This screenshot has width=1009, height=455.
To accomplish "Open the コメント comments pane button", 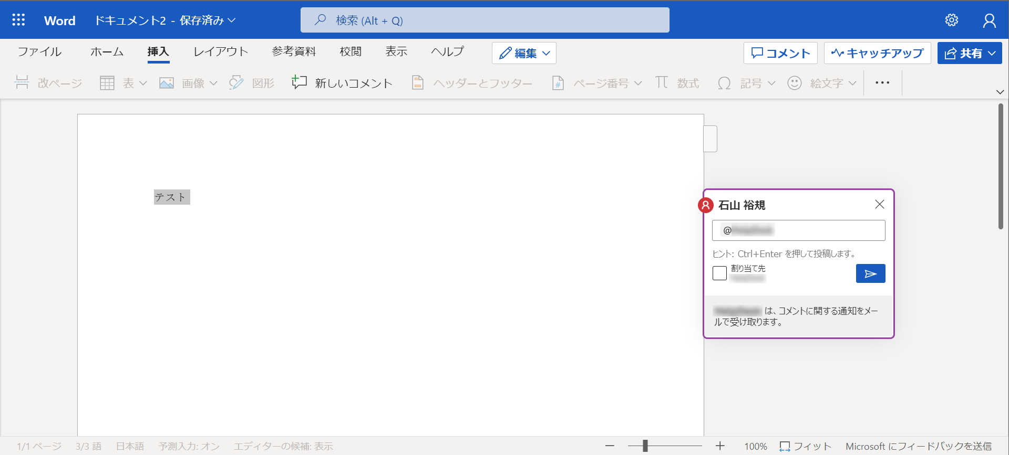I will [780, 53].
